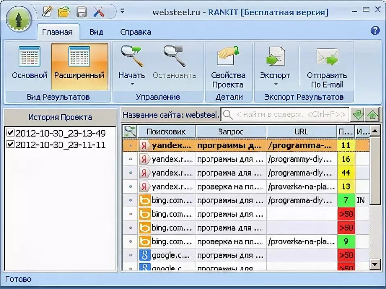Image resolution: width=386 pixels, height=289 pixels.
Task: Select history entry 2012-10-30_23-13-49 text
Action: (61, 133)
